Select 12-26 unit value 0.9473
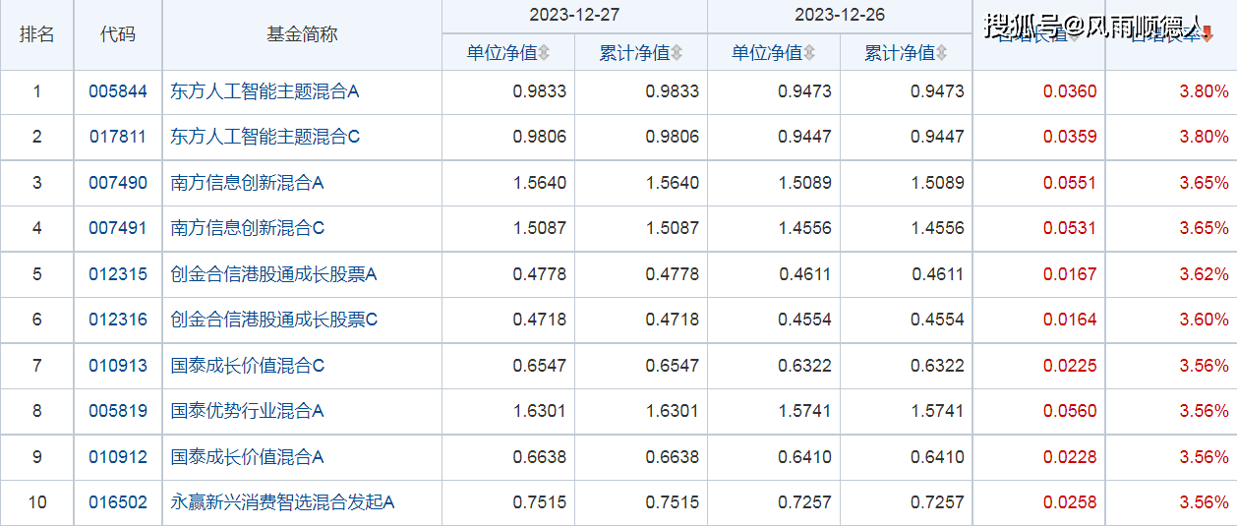 (805, 91)
